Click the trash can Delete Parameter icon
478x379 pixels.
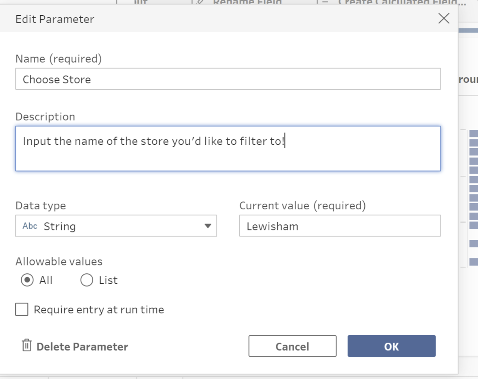click(26, 345)
